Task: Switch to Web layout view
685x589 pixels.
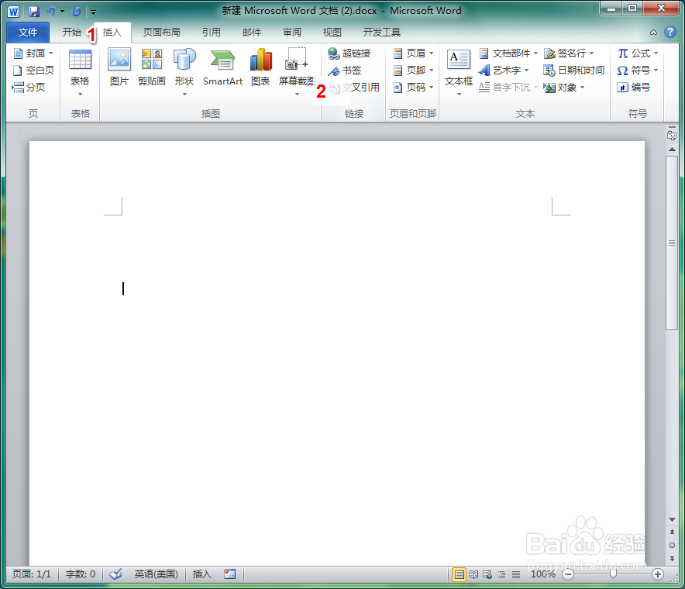Action: tap(487, 574)
